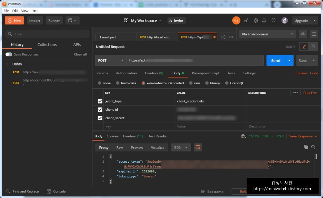The width and height of the screenshot is (323, 198).
Task: Open the capture requests satellite icon
Action: (x=246, y=21)
